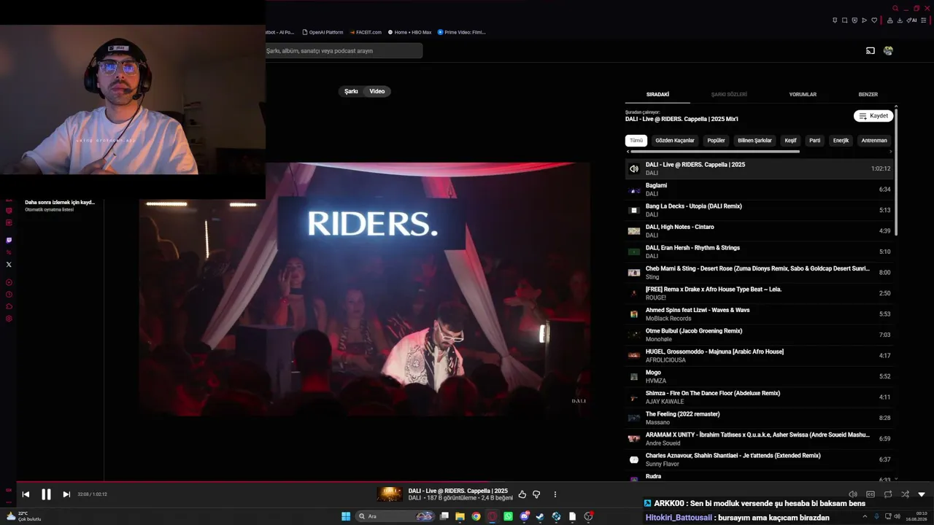The height and width of the screenshot is (525, 934).
Task: Open the sidebar history clock icon
Action: tap(9, 295)
